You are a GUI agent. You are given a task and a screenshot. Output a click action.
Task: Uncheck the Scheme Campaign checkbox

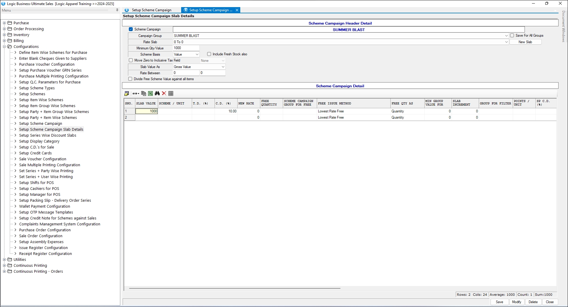point(131,29)
